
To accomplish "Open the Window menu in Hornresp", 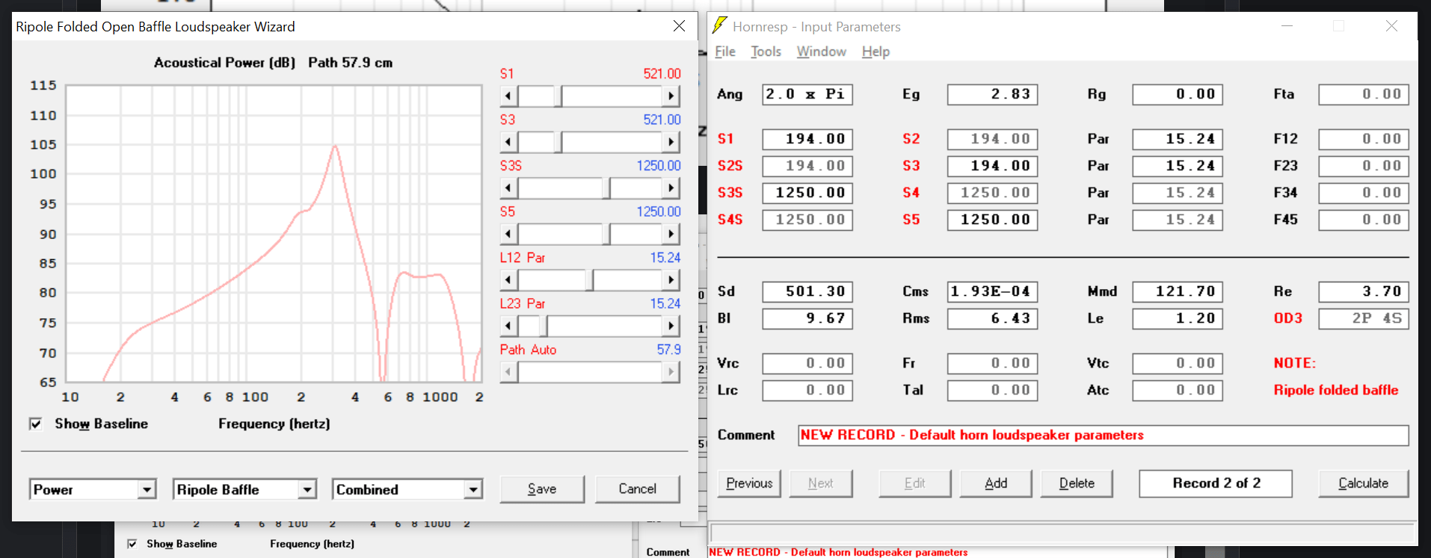I will [821, 52].
